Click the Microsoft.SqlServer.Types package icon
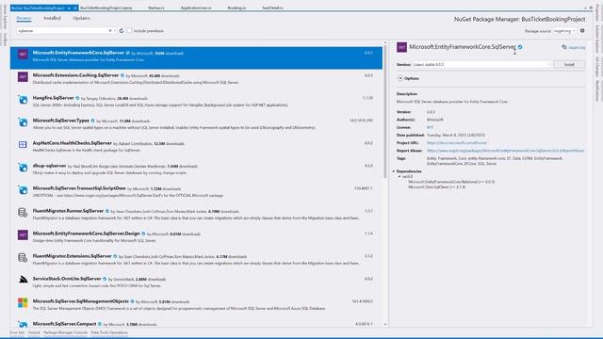 [23, 122]
